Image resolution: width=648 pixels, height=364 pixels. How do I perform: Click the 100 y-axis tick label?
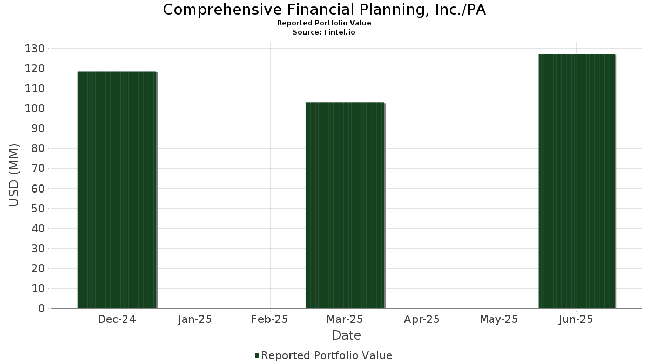pyautogui.click(x=35, y=108)
